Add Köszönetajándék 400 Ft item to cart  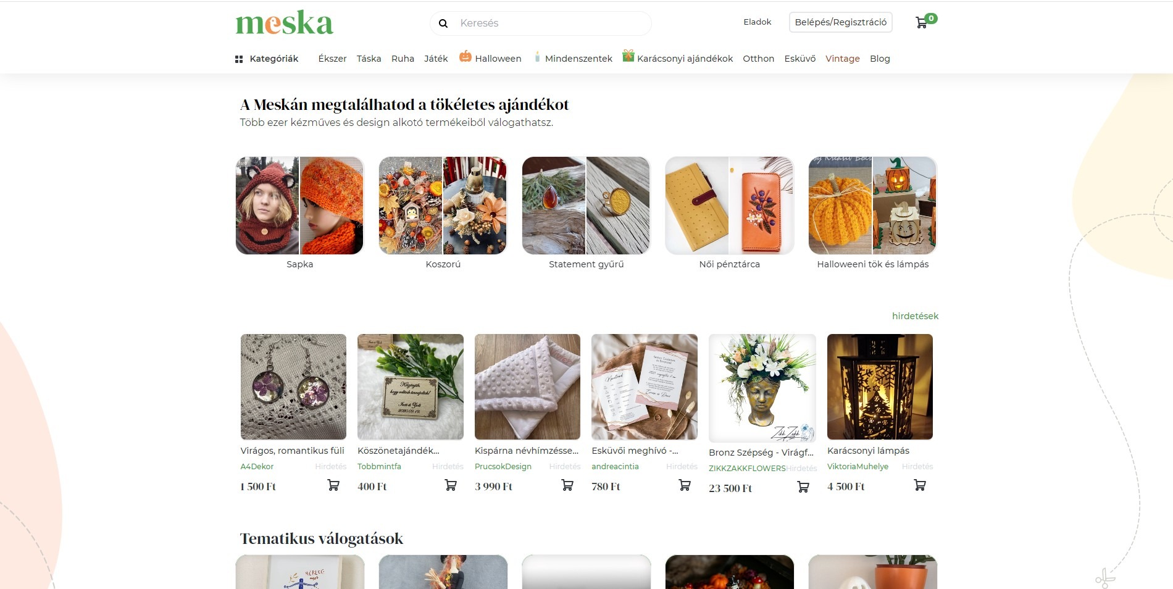click(x=451, y=485)
